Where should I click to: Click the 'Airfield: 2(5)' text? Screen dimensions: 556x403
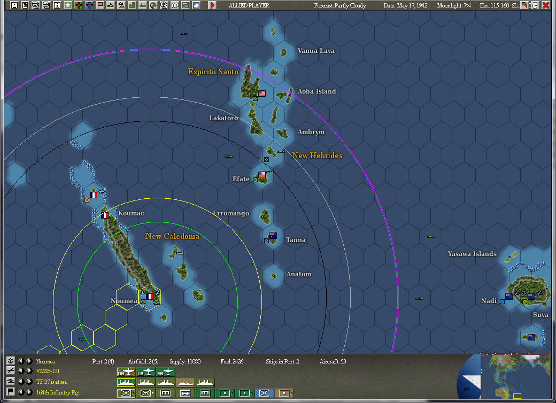(x=143, y=361)
